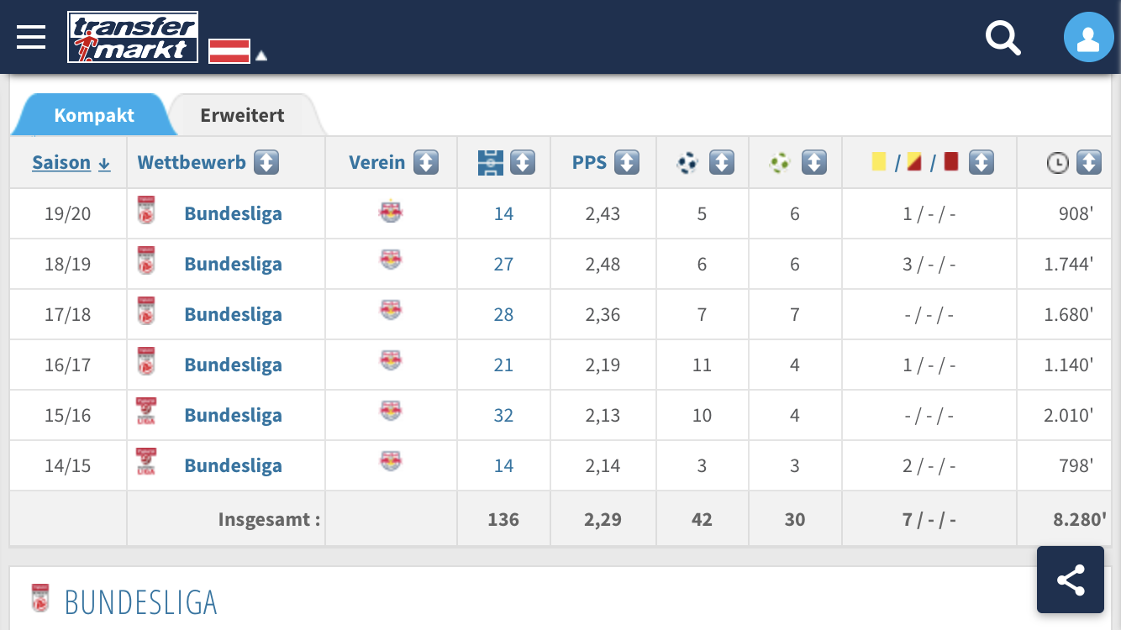Open Bundesliga link for season 18/19
This screenshot has height=630, width=1121.
[x=233, y=264]
